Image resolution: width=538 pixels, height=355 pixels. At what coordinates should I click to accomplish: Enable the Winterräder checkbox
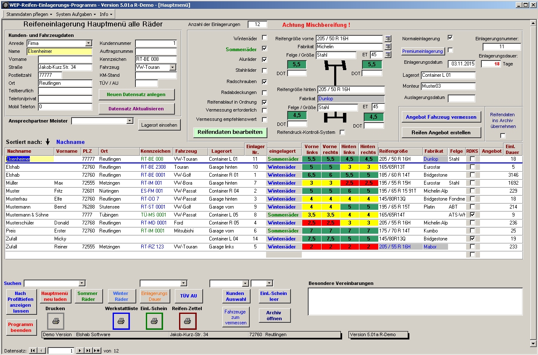pos(264,38)
